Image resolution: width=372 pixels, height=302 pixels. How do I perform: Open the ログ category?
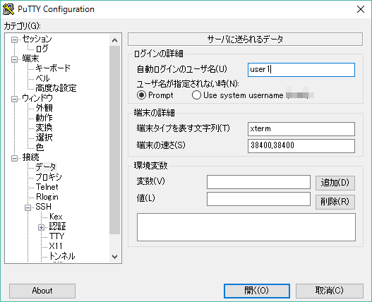(x=42, y=49)
